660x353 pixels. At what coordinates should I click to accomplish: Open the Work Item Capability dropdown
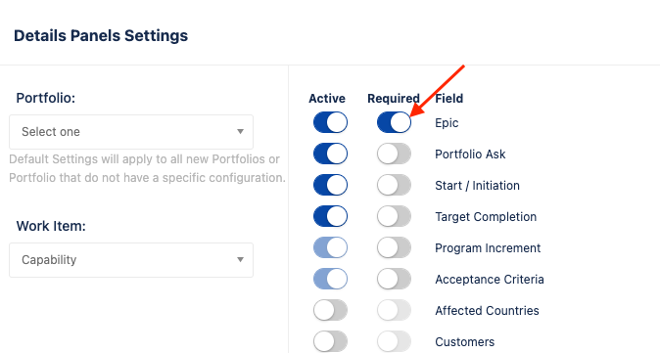point(131,260)
